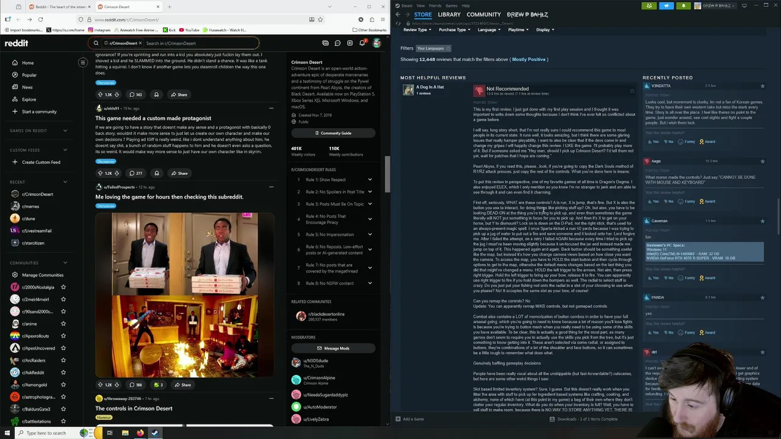The height and width of the screenshot is (439, 781).
Task: Open overflow menu of the custom protagonist post
Action: click(x=271, y=109)
